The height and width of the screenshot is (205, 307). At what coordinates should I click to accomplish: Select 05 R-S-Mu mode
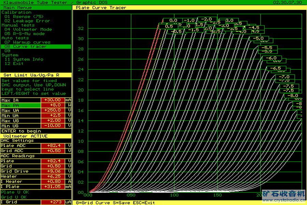click(x=25, y=34)
